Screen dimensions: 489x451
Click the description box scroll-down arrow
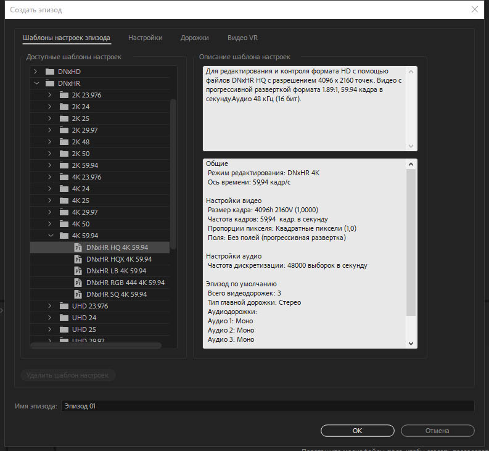coord(411,146)
